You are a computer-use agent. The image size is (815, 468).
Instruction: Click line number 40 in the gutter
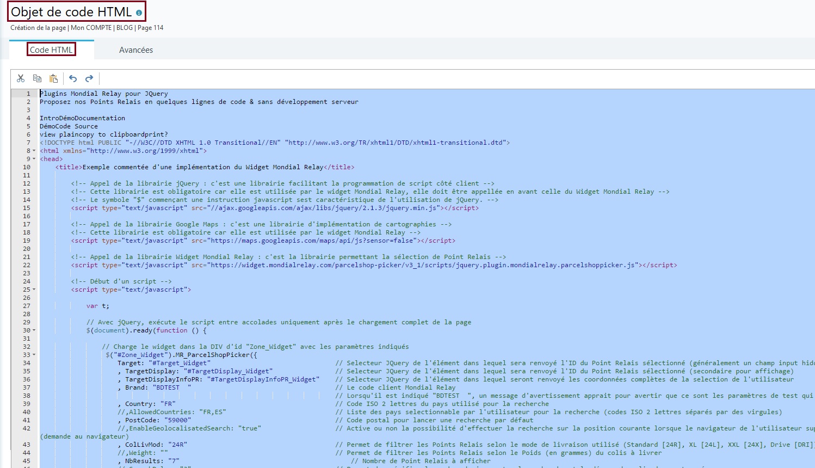(x=27, y=412)
